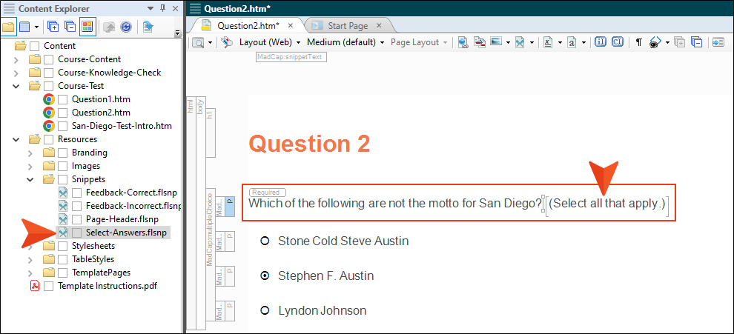Click the Question 2 heading text

[309, 144]
